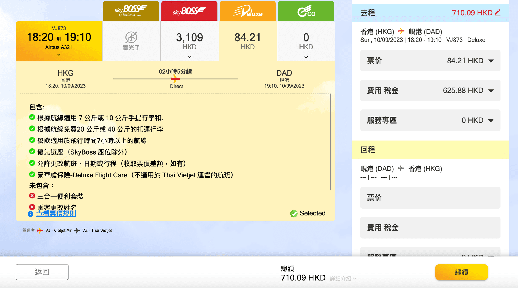Expand the 去程 費用 稅金 625.88 HKD breakdown
The image size is (518, 288).
pos(430,91)
